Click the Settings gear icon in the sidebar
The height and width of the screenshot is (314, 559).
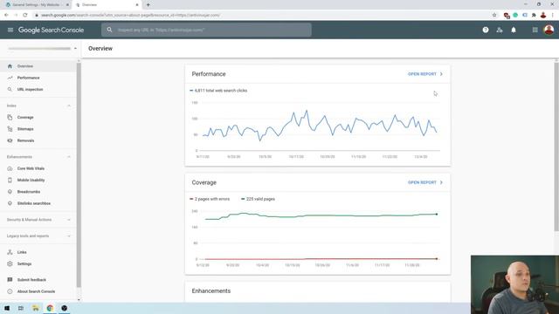[10, 263]
